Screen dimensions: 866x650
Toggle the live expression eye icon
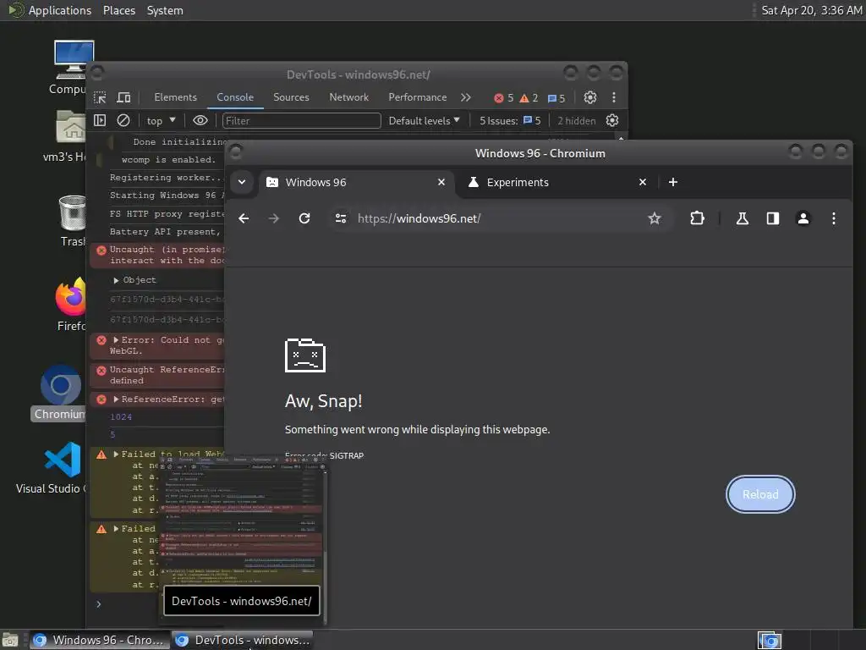(x=200, y=120)
